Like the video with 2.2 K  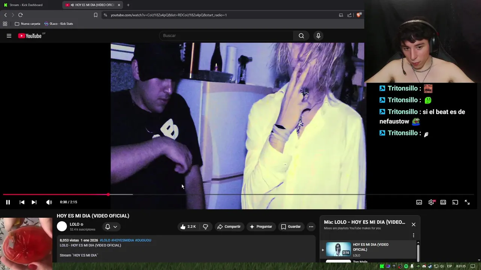point(188,226)
